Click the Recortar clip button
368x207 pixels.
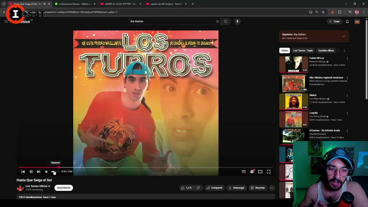(258, 188)
